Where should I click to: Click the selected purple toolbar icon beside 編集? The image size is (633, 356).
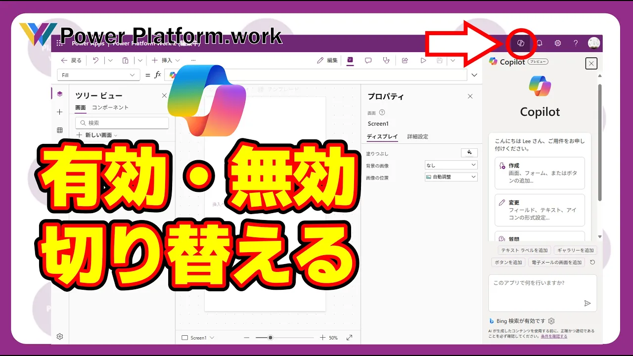(350, 60)
